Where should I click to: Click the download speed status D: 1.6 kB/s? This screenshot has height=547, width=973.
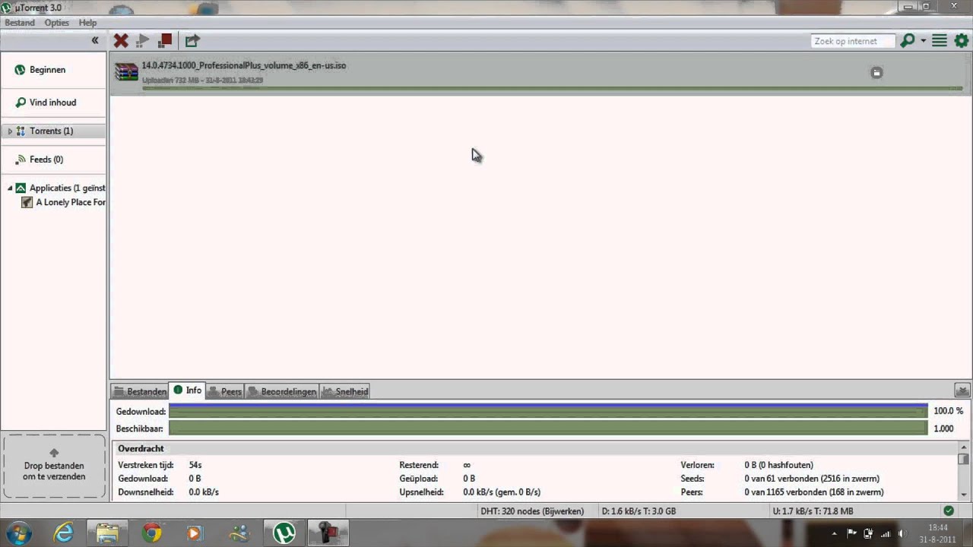click(x=639, y=511)
